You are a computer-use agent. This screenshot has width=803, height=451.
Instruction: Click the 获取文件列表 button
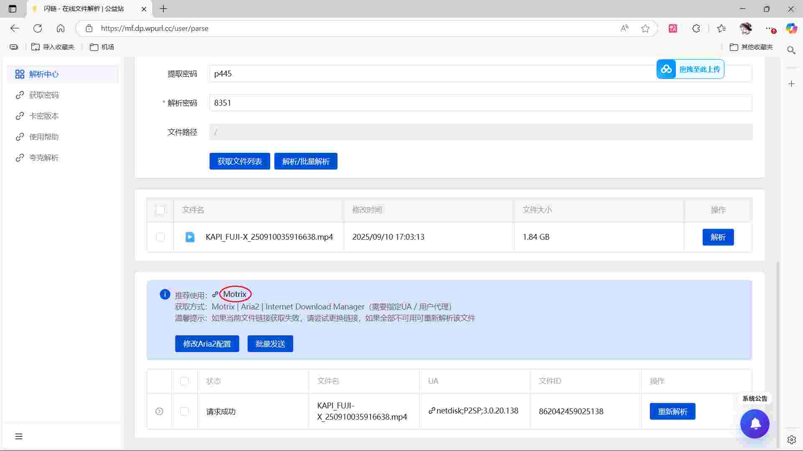[x=240, y=162]
